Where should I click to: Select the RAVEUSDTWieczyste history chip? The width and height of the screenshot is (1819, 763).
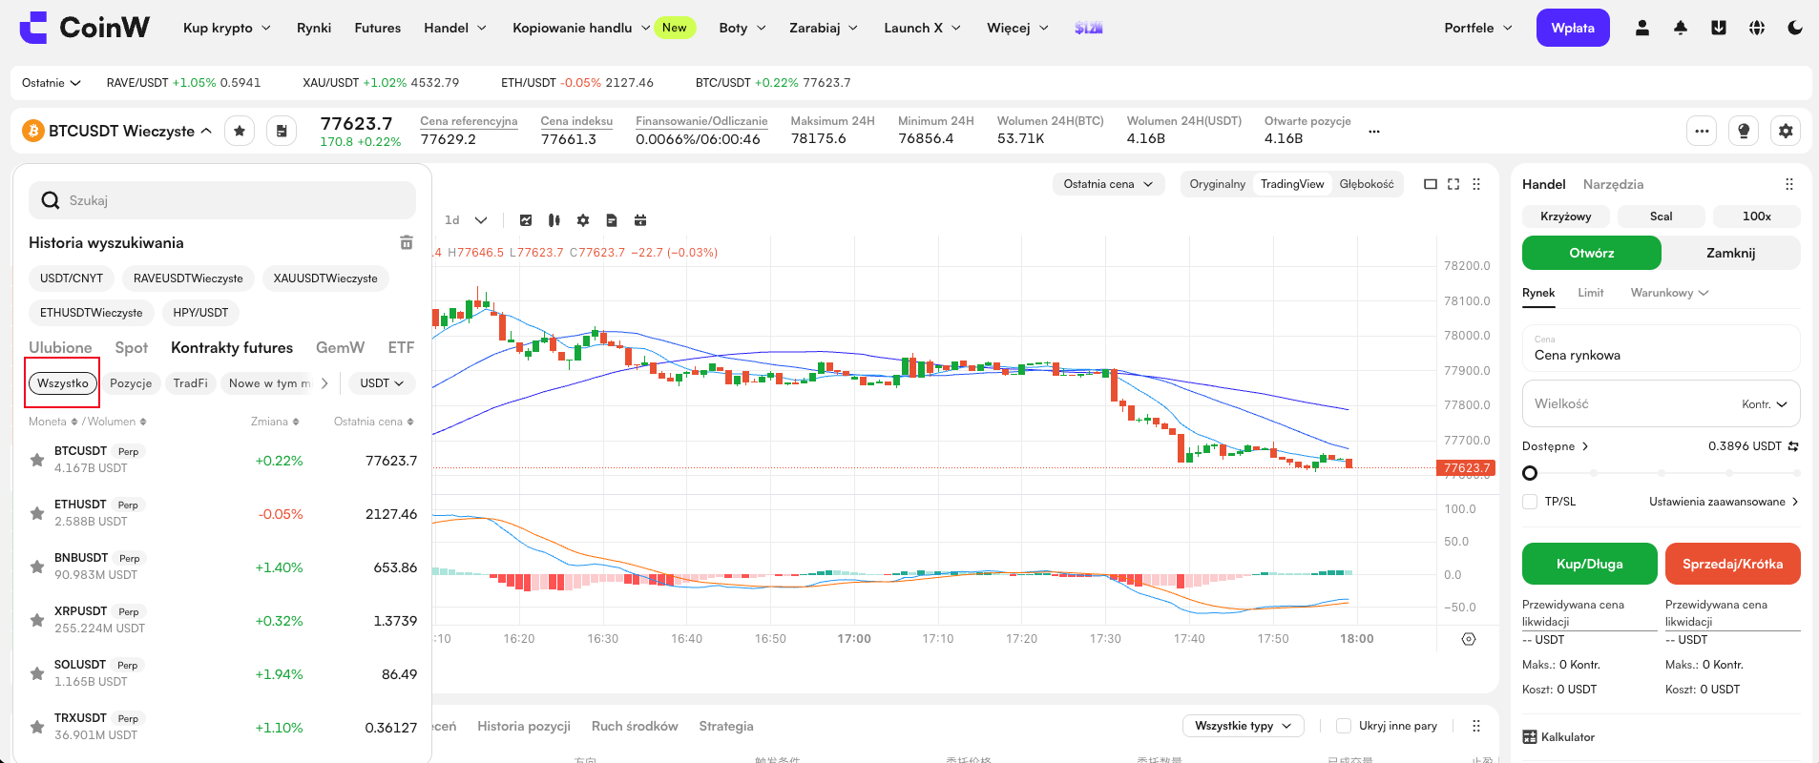[188, 278]
